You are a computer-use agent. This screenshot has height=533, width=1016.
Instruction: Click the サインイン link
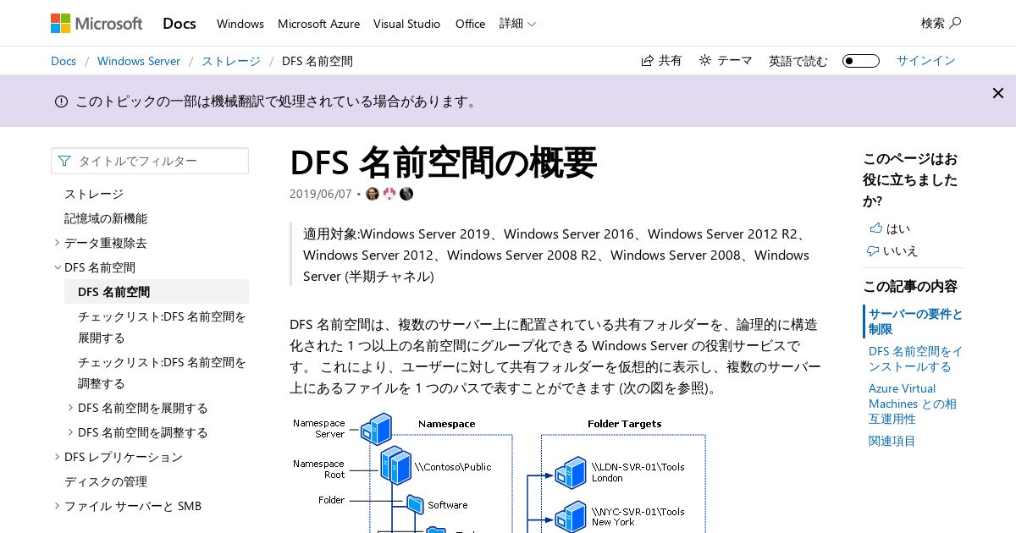pyautogui.click(x=926, y=61)
